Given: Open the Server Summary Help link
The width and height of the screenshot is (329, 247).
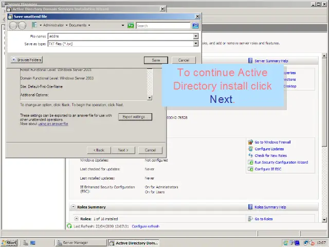Looking at the screenshot, I should click(271, 61).
